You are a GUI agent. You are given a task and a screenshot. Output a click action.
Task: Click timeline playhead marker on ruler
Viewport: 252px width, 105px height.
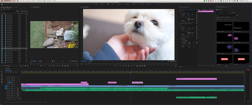point(131,72)
